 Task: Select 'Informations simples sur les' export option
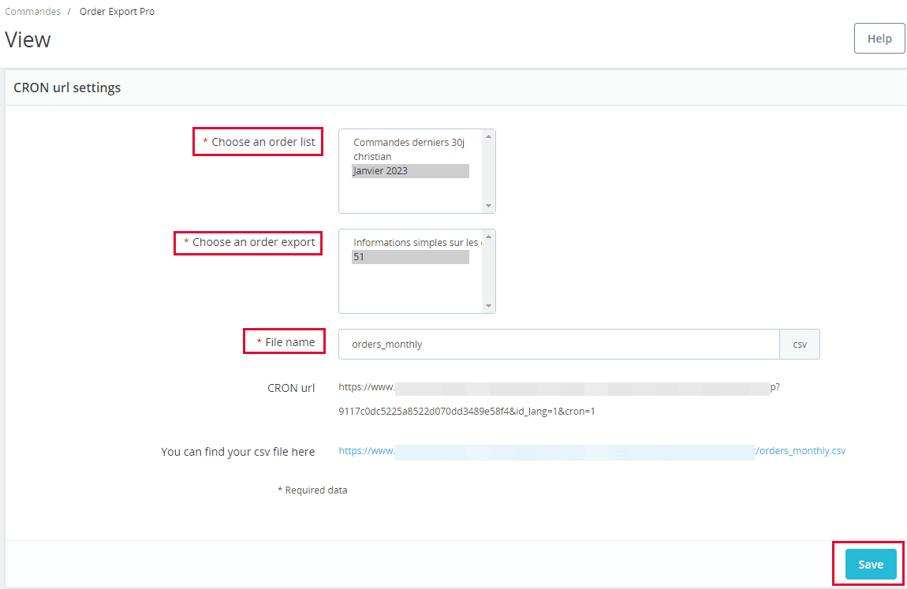(416, 243)
